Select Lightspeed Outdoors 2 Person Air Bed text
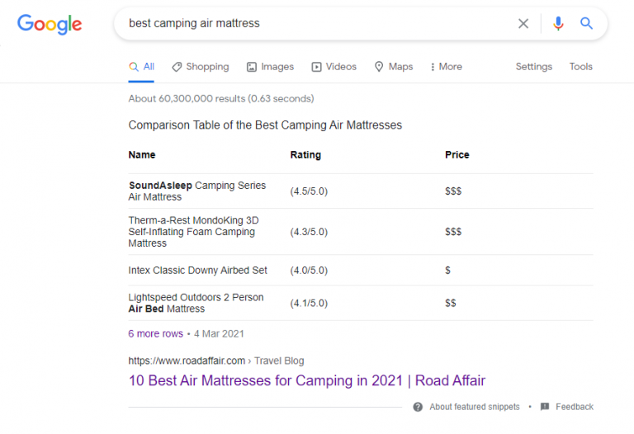 pos(196,303)
